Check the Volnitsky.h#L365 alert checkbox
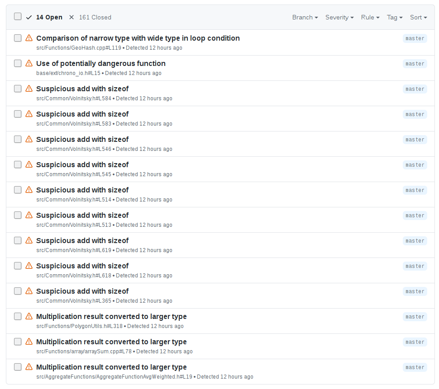This screenshot has height=389, width=439. click(18, 291)
